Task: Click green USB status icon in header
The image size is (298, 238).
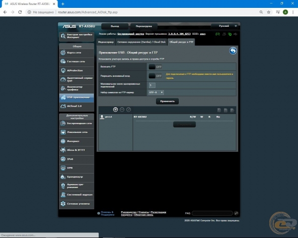Action: click(230, 34)
